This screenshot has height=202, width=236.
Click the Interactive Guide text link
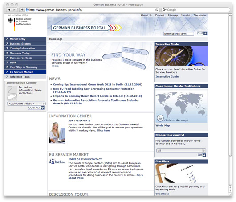[x=167, y=77]
